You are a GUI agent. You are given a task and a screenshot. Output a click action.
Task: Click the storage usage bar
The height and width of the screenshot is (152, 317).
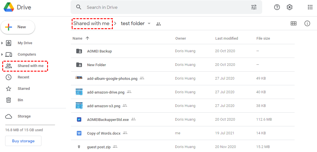coord(30,125)
